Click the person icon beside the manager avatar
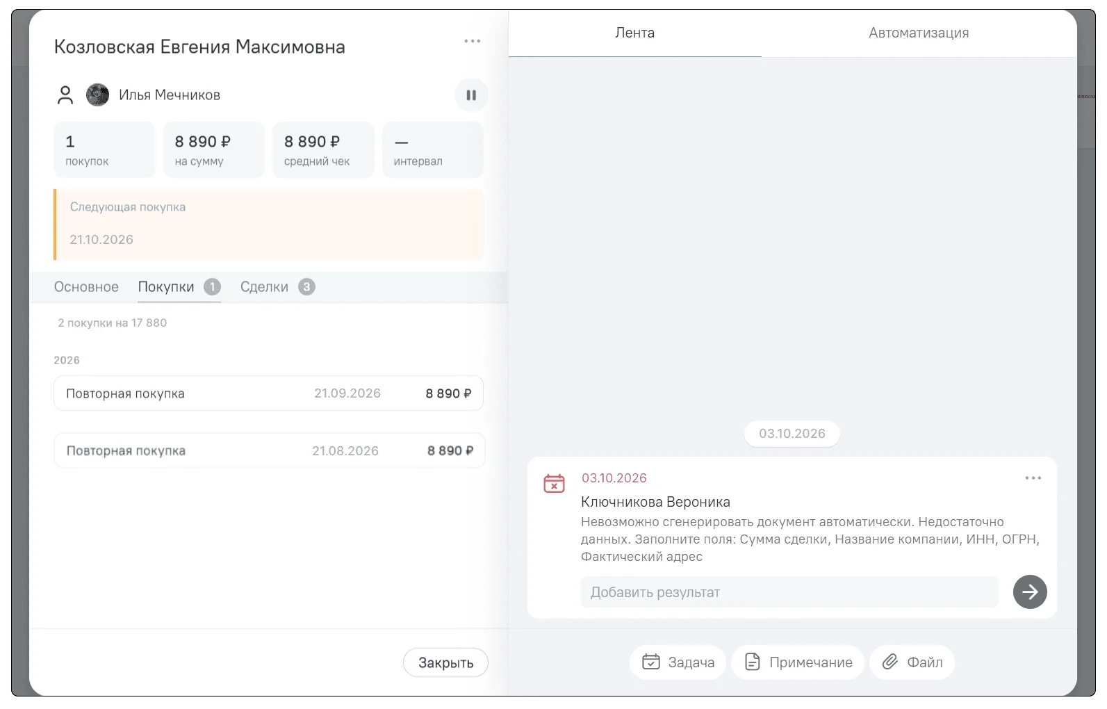This screenshot has width=1107, height=709. (x=65, y=95)
